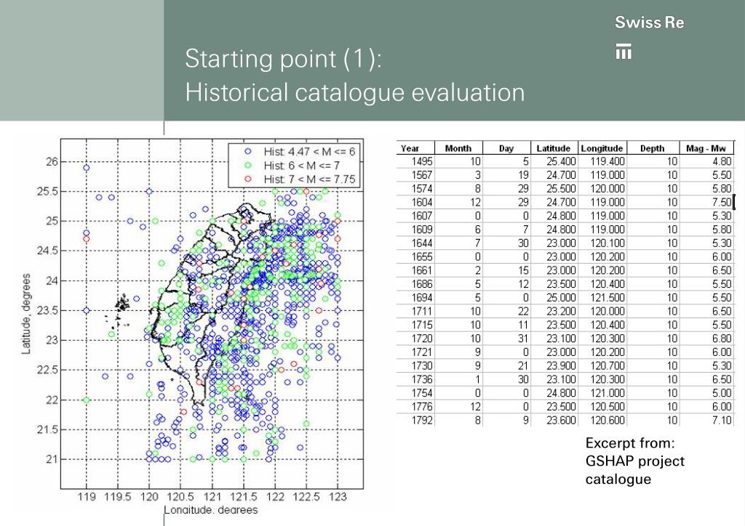Click the 'Month' column header
745x526 pixels.
tap(458, 148)
